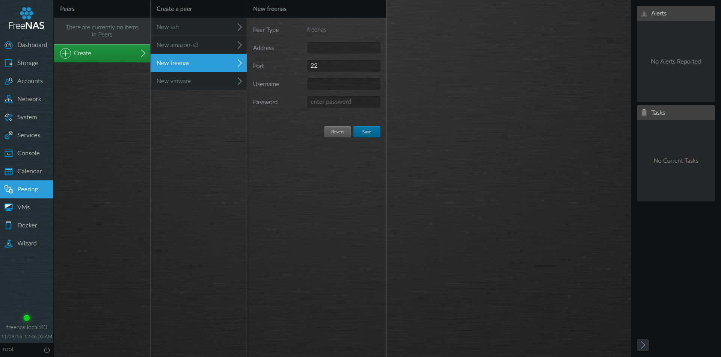Viewport: 721px width, 357px height.
Task: Open the Services panel
Action: [x=26, y=135]
